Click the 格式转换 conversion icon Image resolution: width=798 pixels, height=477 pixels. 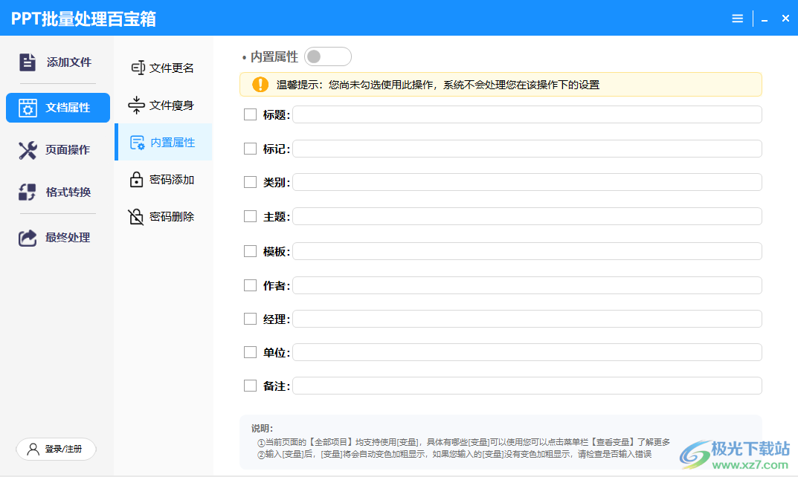(x=28, y=192)
